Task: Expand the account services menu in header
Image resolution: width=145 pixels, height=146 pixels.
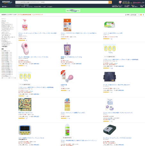Action: click(117, 6)
